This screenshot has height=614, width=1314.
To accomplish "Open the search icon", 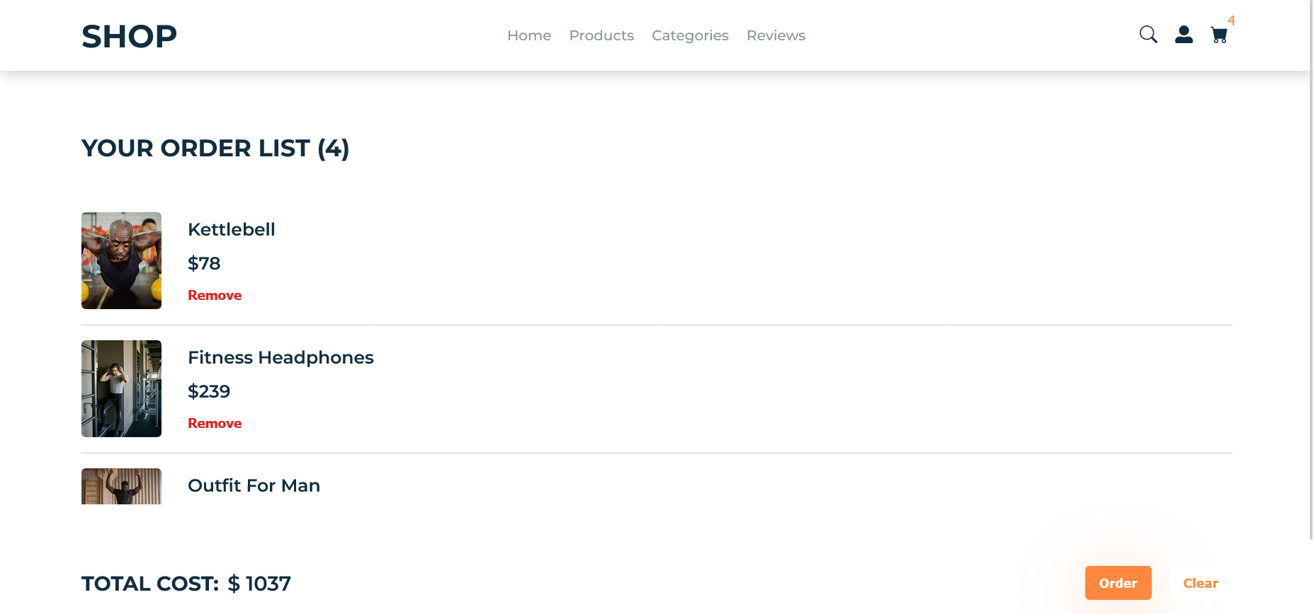I will [x=1148, y=34].
